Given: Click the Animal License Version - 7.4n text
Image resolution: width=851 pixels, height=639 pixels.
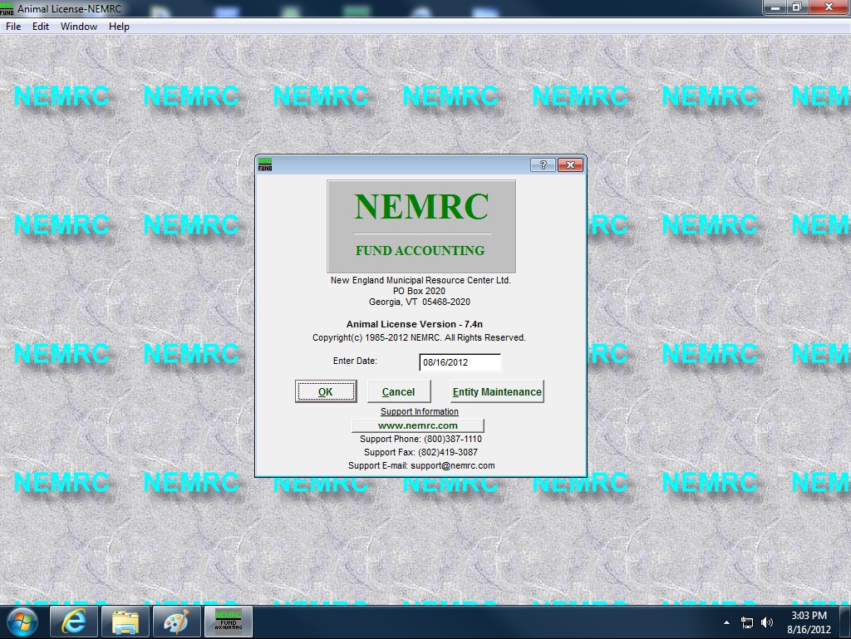Looking at the screenshot, I should [415, 324].
